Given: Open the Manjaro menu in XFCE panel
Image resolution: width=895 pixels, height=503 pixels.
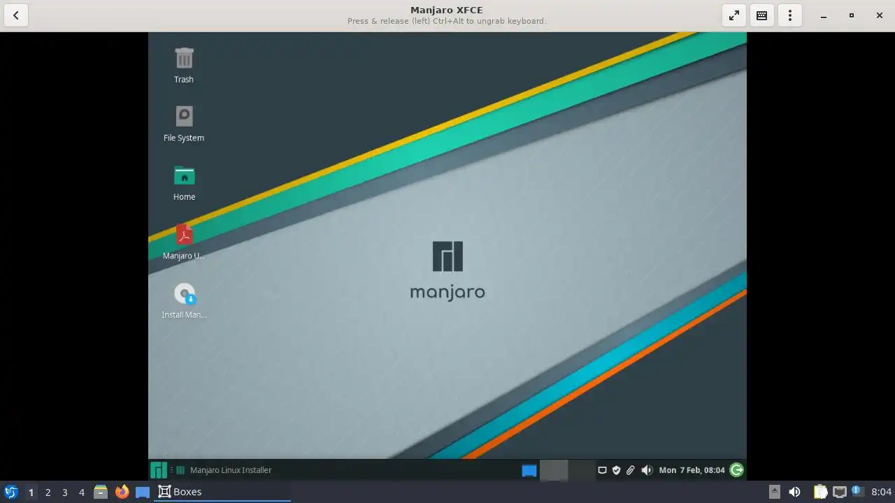Looking at the screenshot, I should tap(159, 470).
